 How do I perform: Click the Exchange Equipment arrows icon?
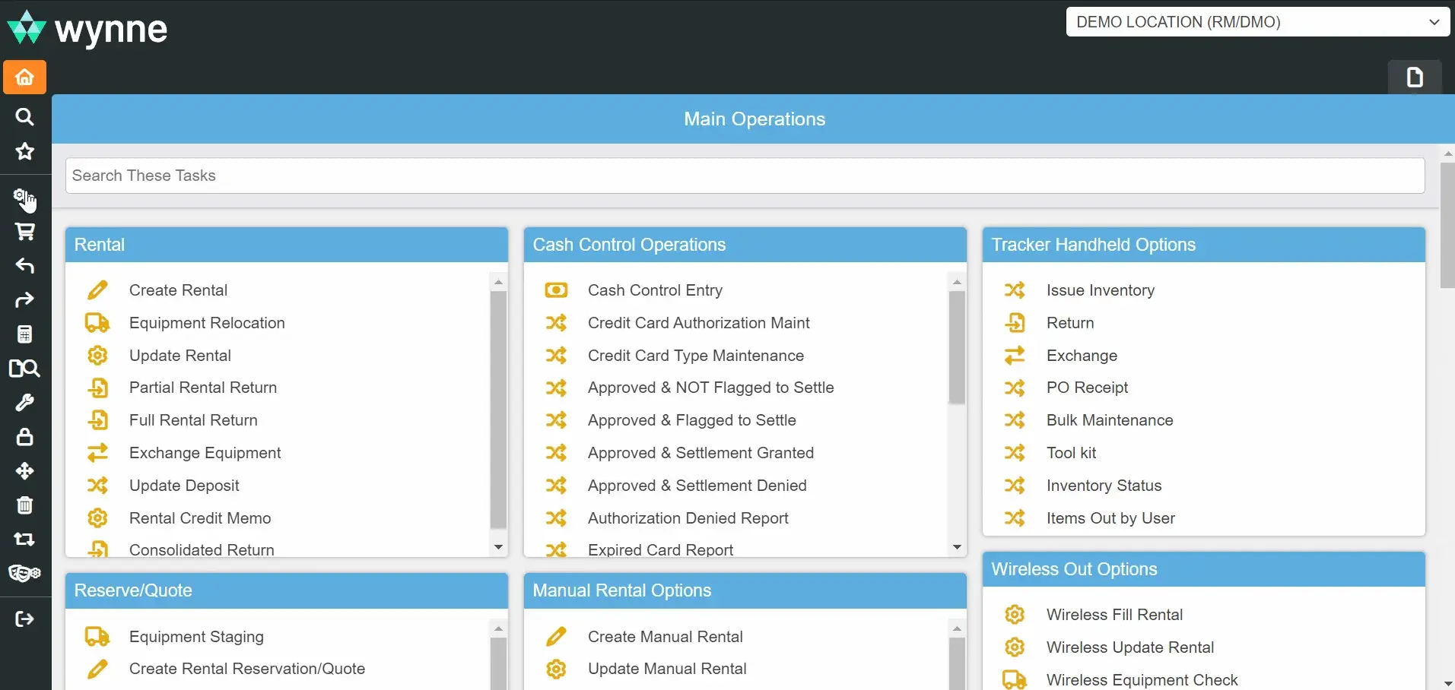pos(97,453)
